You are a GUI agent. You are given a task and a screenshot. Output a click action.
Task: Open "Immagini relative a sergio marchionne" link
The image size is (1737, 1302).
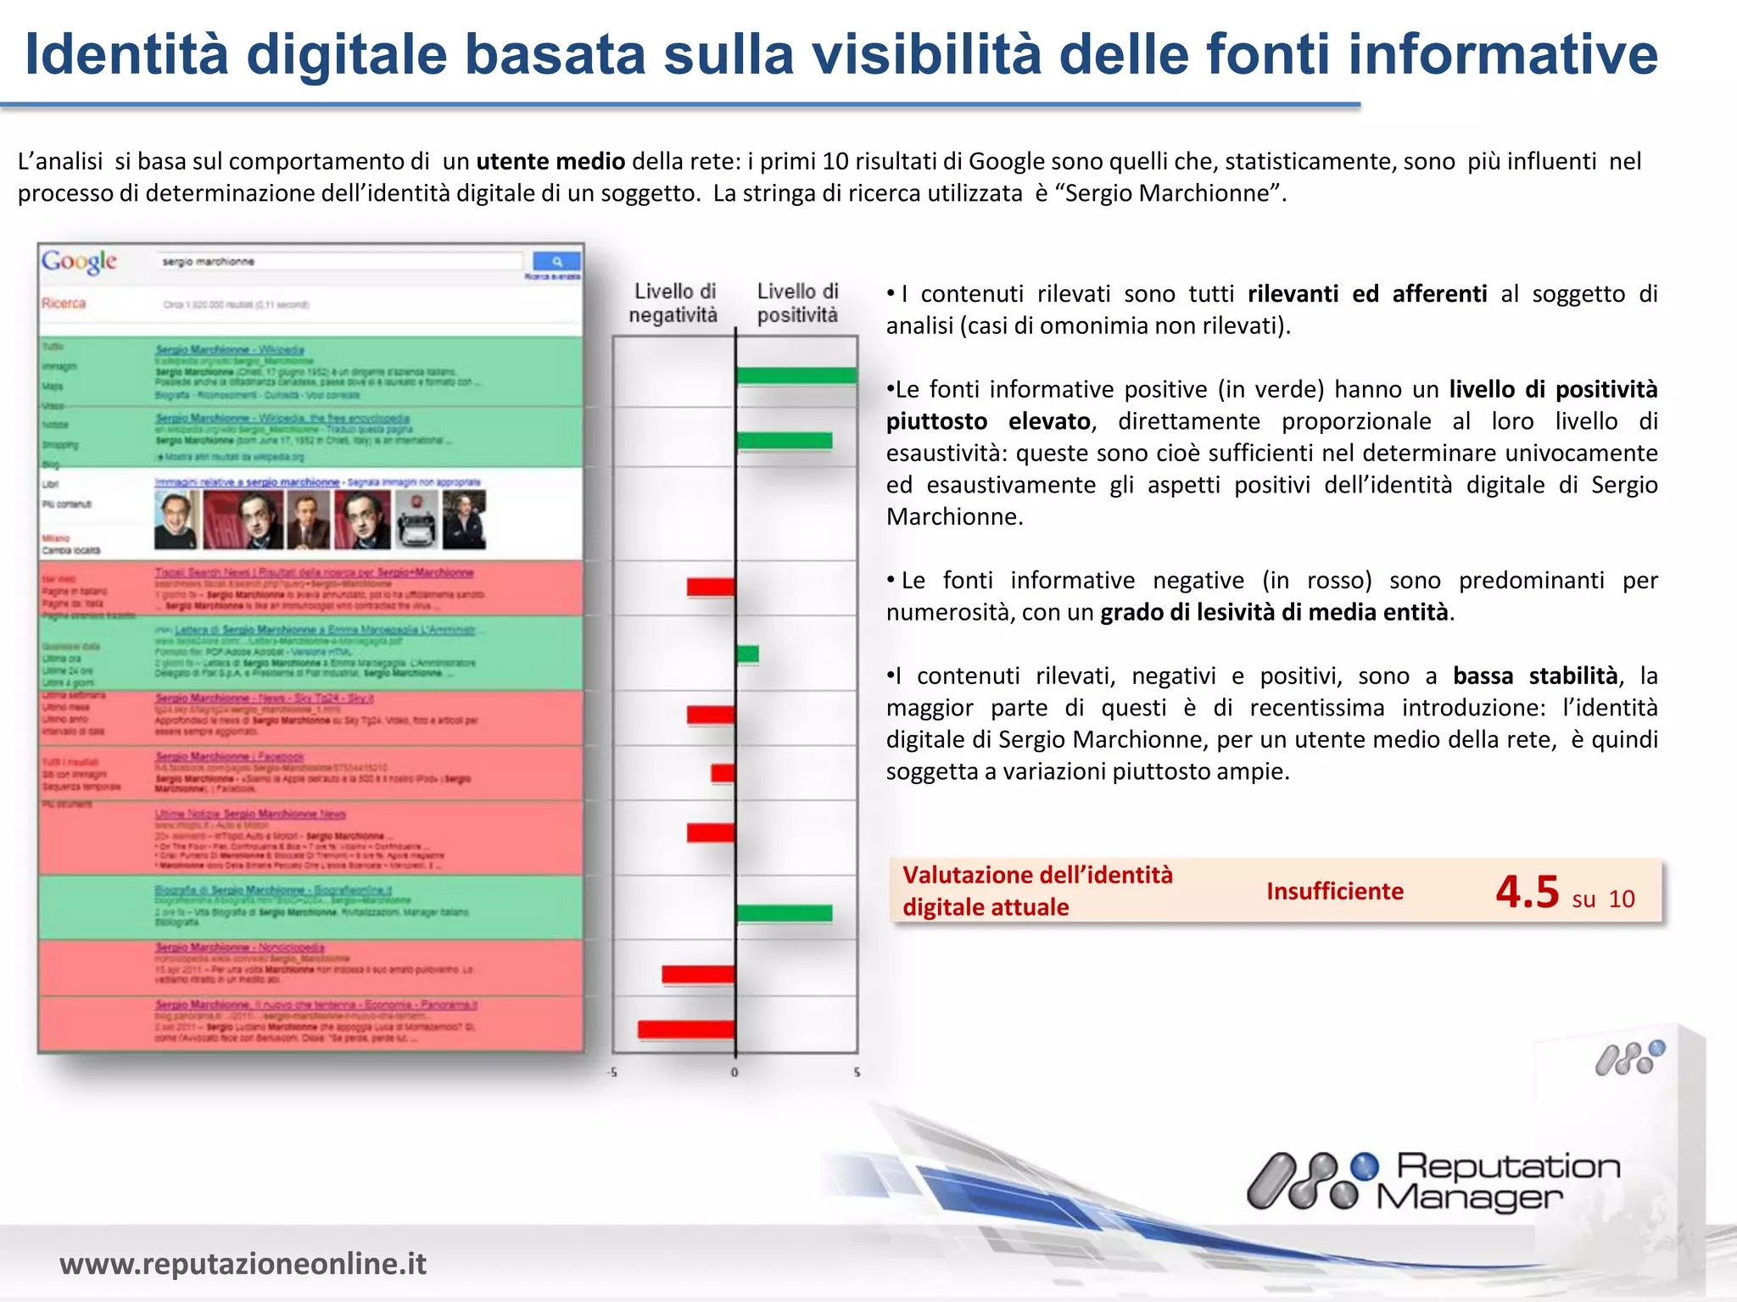click(247, 481)
